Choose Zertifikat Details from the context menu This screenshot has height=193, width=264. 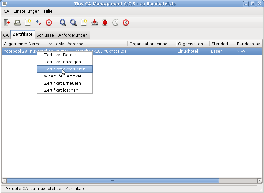point(60,55)
